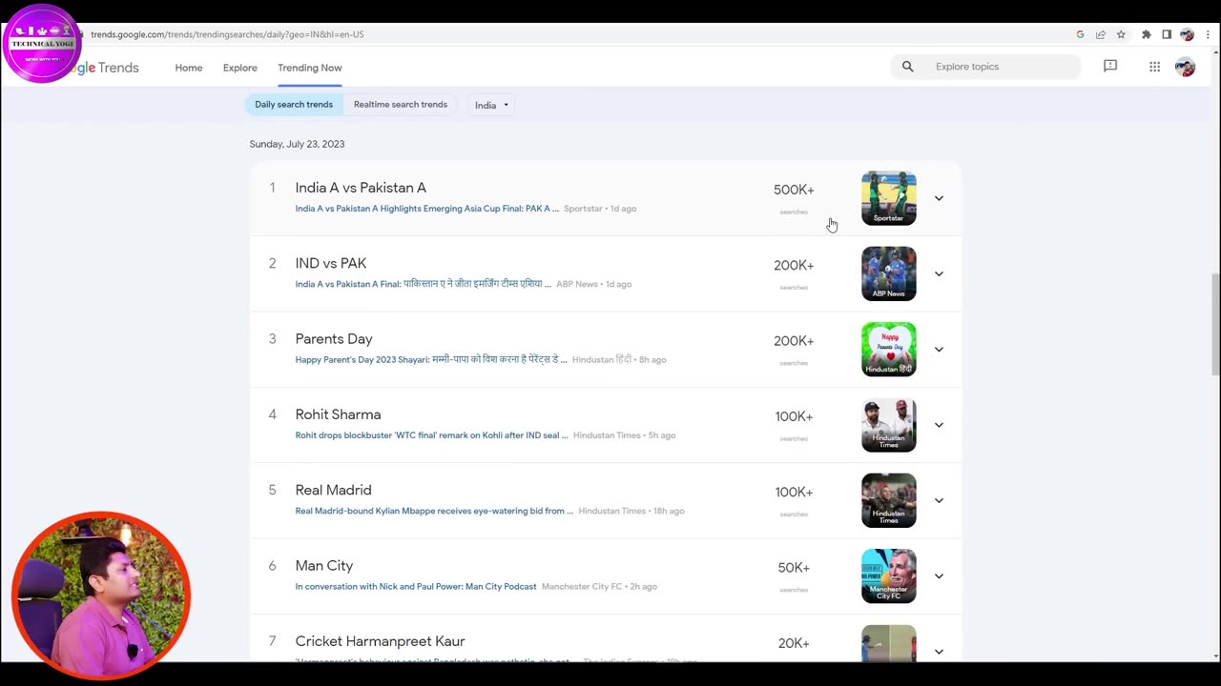
Task: Open the Manchester City FC thumbnail
Action: [889, 576]
